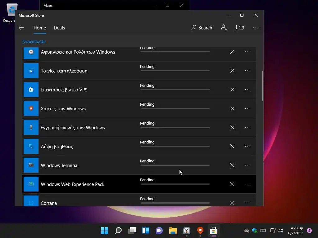Screen dimensions: 318x238
Task: Click the Microsoft Store window title
Action: pos(31,15)
